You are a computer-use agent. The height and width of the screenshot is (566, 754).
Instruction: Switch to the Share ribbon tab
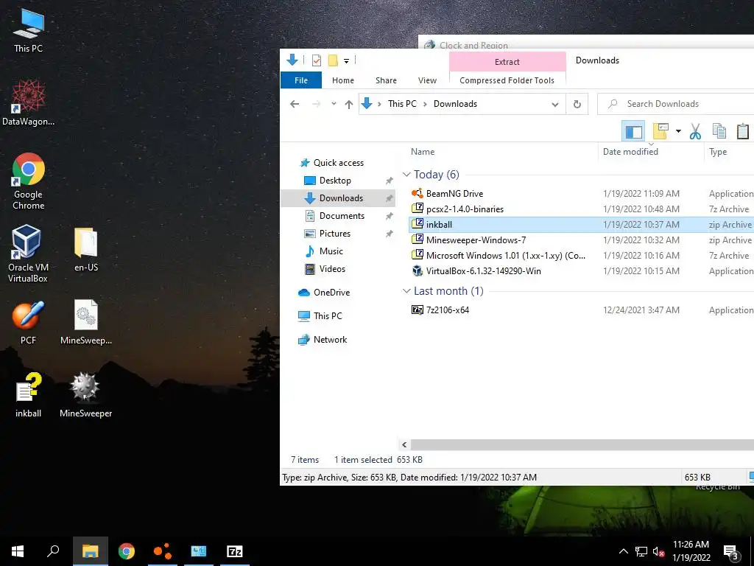click(386, 80)
